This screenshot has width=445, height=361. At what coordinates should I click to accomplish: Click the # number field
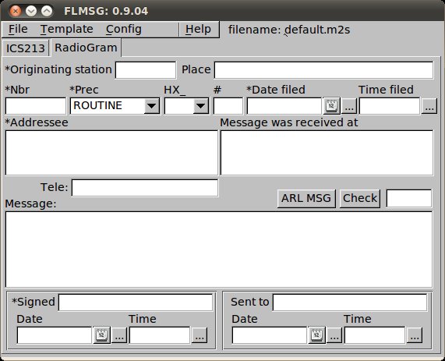pos(228,106)
